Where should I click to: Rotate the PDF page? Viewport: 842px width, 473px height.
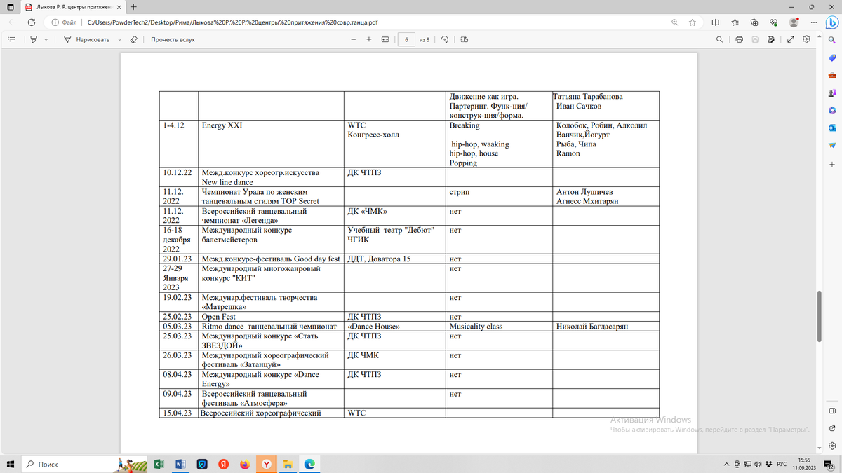click(445, 39)
